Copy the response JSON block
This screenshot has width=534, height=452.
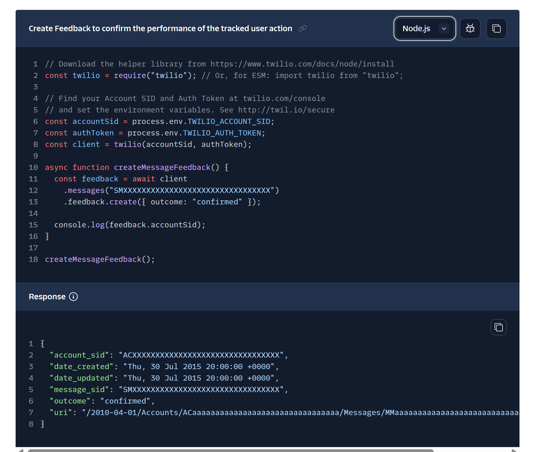[499, 327]
